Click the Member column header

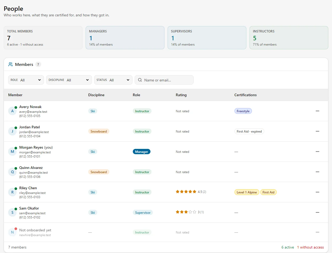pyautogui.click(x=15, y=95)
